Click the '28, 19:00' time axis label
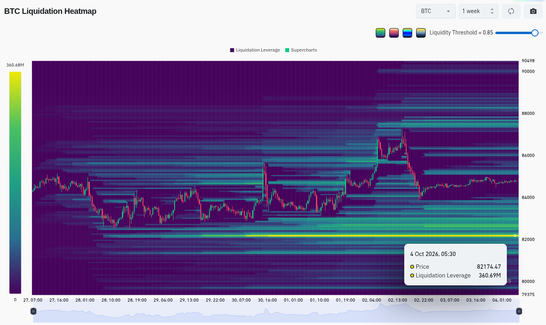This screenshot has height=325, width=546. point(137,300)
